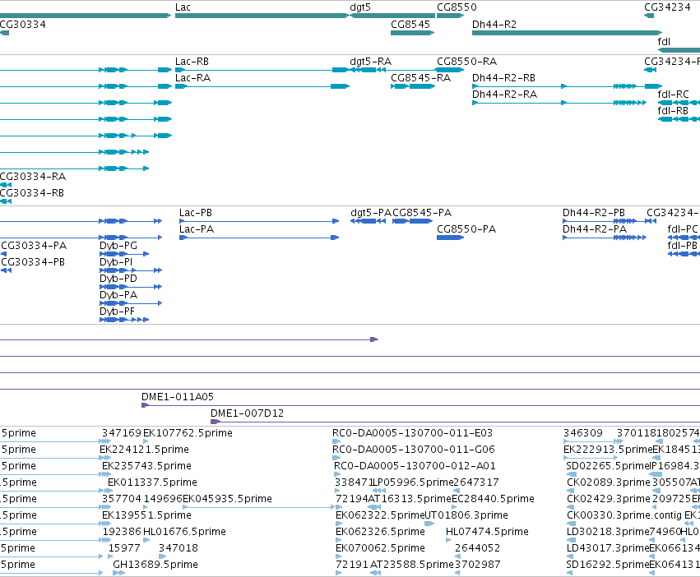This screenshot has width=700, height=577.
Task: Click RC0-DA0005-130700-011-E03 label
Action: pos(412,433)
